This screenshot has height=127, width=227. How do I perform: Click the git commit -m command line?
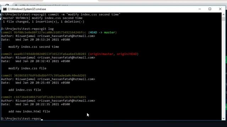[x=61, y=14]
